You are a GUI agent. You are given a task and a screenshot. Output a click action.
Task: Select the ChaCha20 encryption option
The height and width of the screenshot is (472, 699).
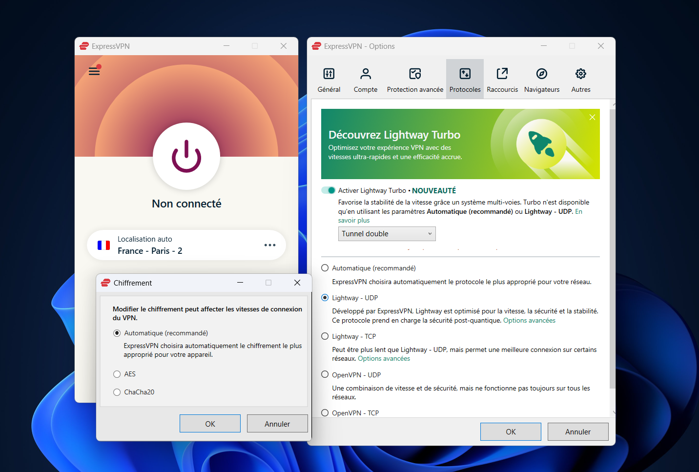coord(117,392)
